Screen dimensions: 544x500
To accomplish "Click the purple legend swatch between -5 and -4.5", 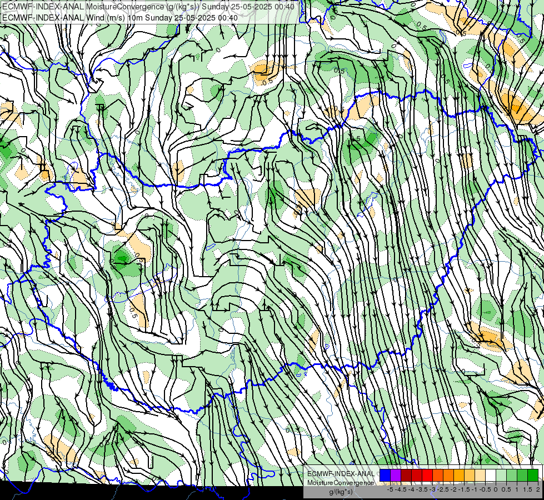I will click(x=396, y=475).
